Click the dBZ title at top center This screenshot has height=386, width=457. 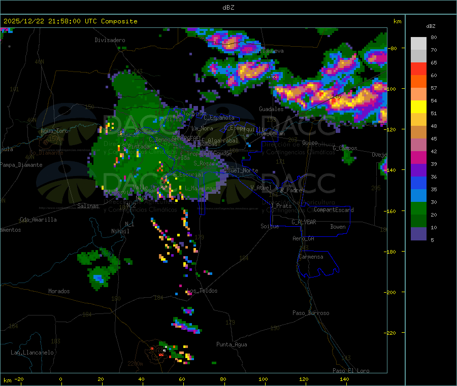click(228, 8)
